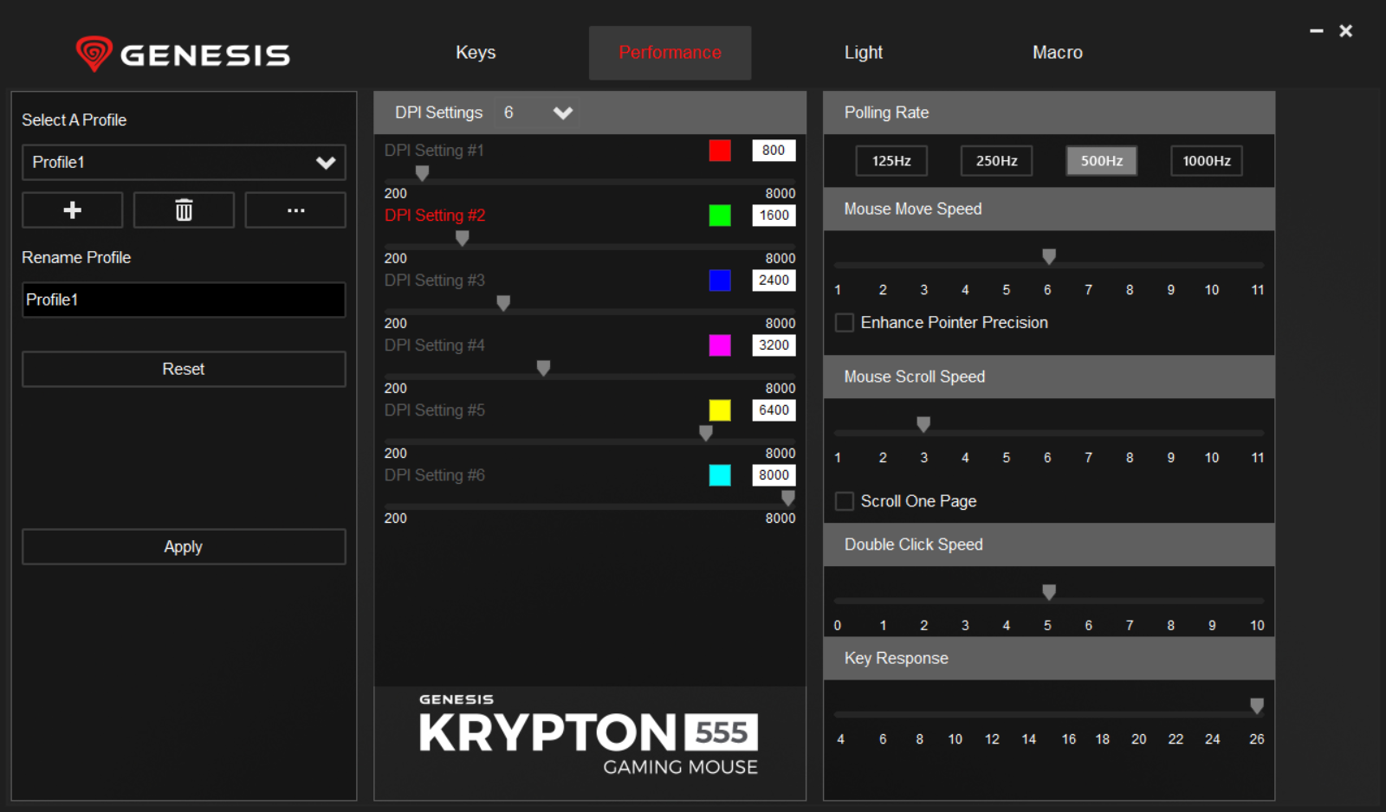The width and height of the screenshot is (1386, 812).
Task: Select the DPI Setting #1 label
Action: pyautogui.click(x=435, y=151)
